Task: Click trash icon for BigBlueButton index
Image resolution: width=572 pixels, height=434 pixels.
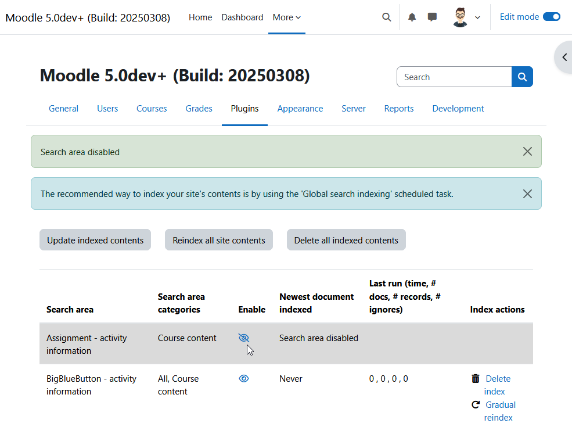Action: click(x=476, y=379)
